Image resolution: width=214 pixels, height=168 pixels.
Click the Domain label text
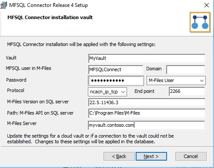[154, 69]
